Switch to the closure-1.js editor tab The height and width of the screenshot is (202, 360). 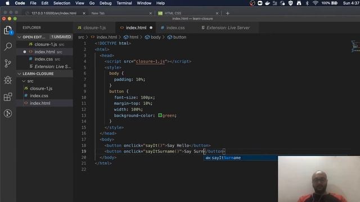pyautogui.click(x=94, y=27)
